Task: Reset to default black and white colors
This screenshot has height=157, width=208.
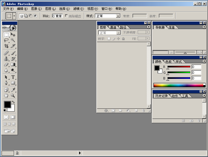Action: click(x=5, y=110)
